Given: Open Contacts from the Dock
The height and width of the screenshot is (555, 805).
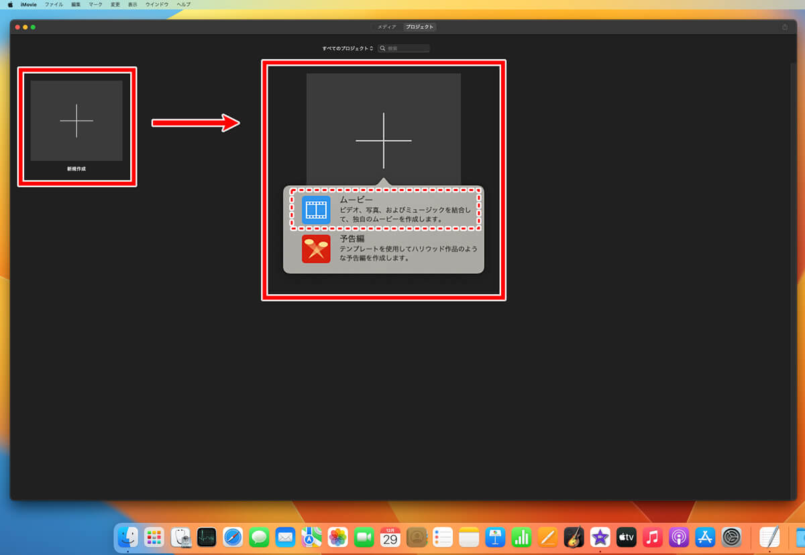Looking at the screenshot, I should (x=417, y=537).
